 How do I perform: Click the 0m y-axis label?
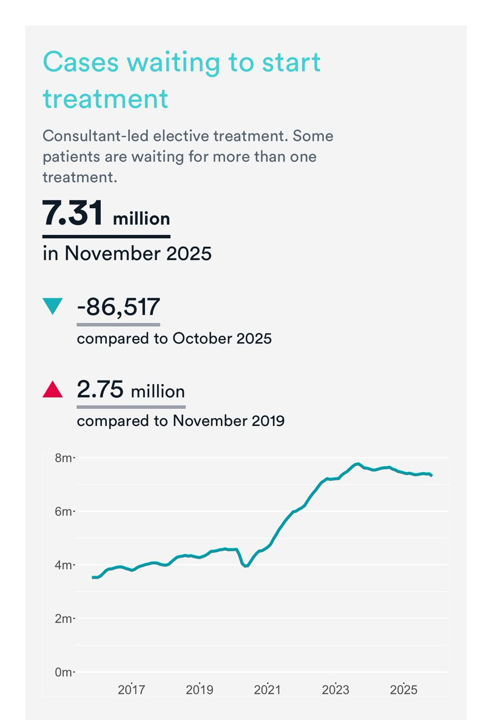64,672
